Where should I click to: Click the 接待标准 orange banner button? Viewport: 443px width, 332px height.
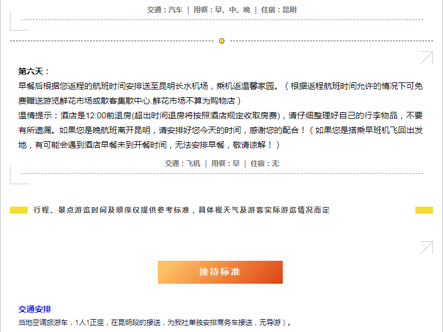coord(220,272)
